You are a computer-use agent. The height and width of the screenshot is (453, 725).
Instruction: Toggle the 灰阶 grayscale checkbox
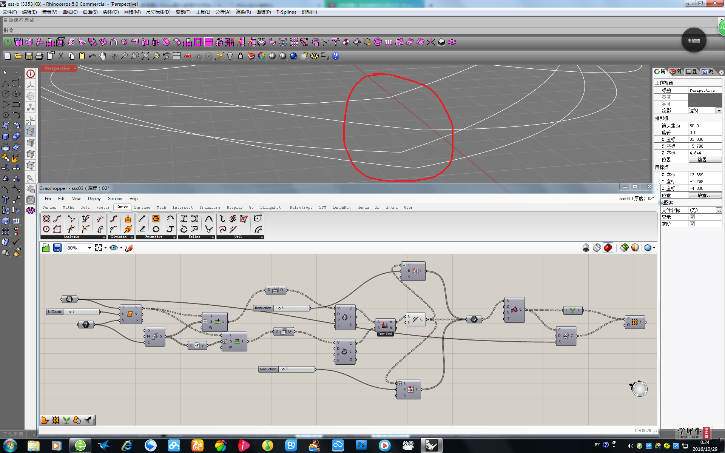coord(692,224)
